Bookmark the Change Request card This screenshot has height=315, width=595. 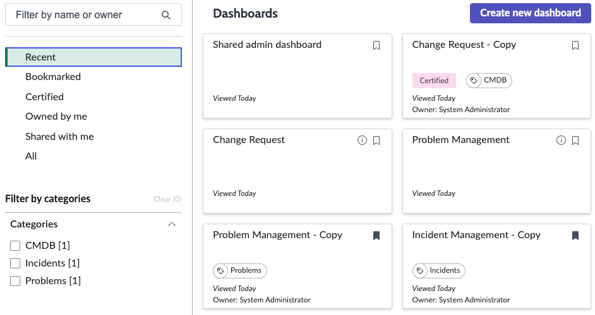(x=376, y=140)
